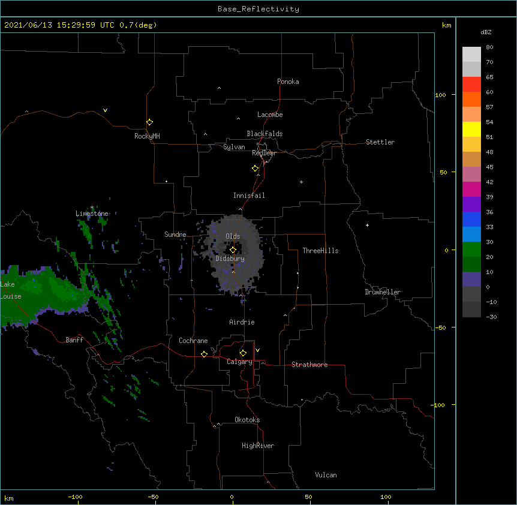Click the yellow diamond marker below Cochrane
Viewport: 517px width, 505px height.
tap(204, 354)
